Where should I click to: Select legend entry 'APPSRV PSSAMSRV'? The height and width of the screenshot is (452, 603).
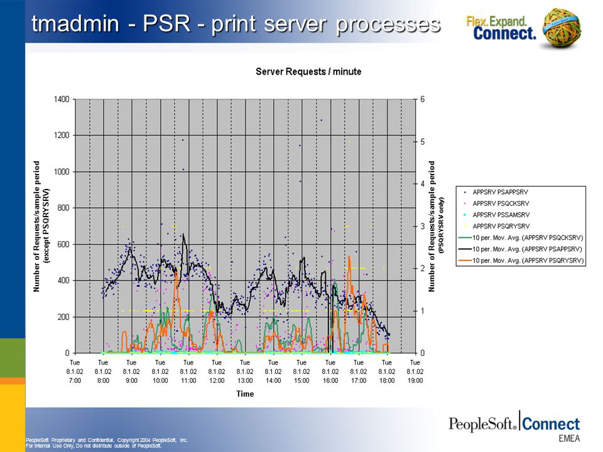501,215
